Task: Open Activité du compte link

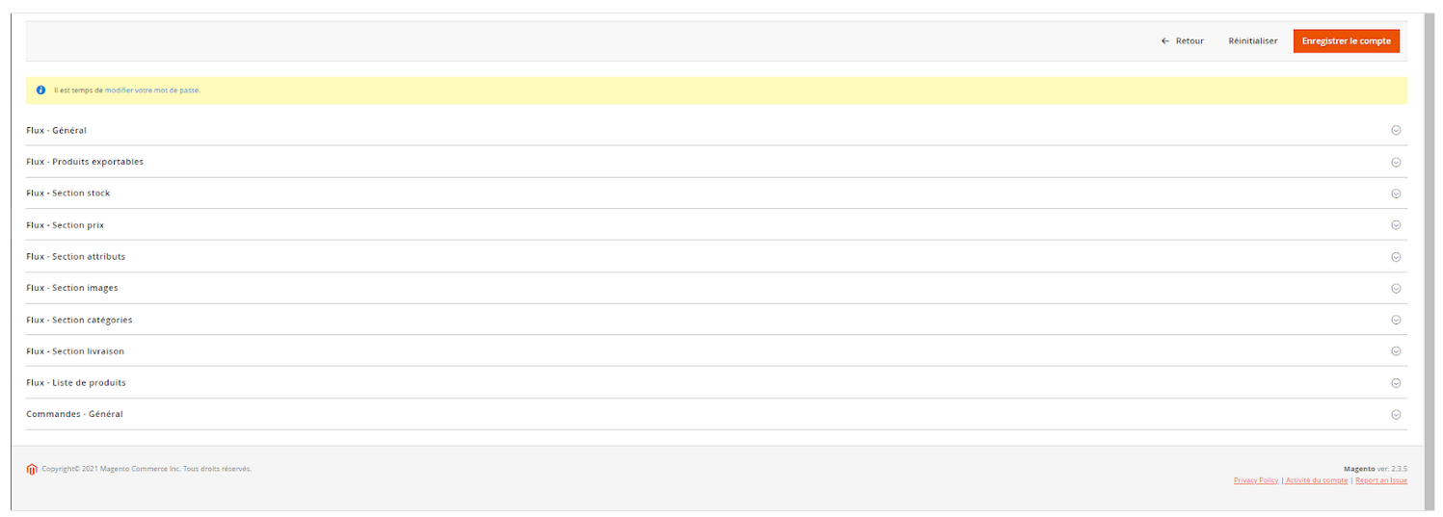Action: point(1317,480)
